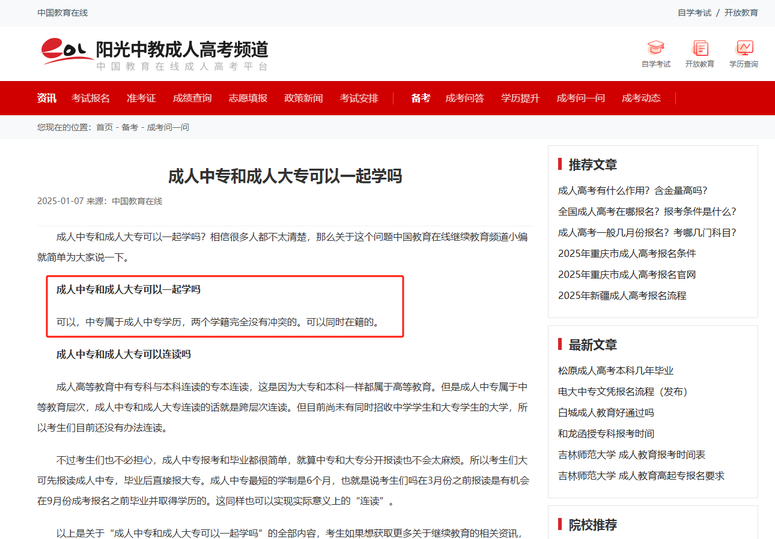775x539 pixels.
Task: Open the 志愿填报 section
Action: coord(248,98)
